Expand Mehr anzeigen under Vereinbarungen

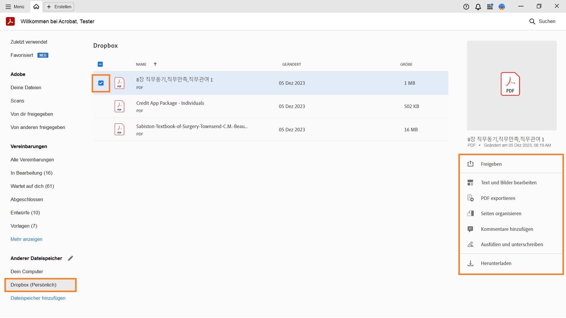(27, 239)
